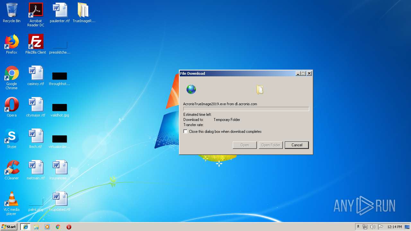Click the Open Folder button
This screenshot has width=411, height=231.
point(271,145)
